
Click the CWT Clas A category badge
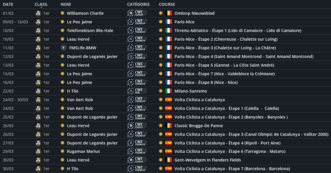[138, 160]
